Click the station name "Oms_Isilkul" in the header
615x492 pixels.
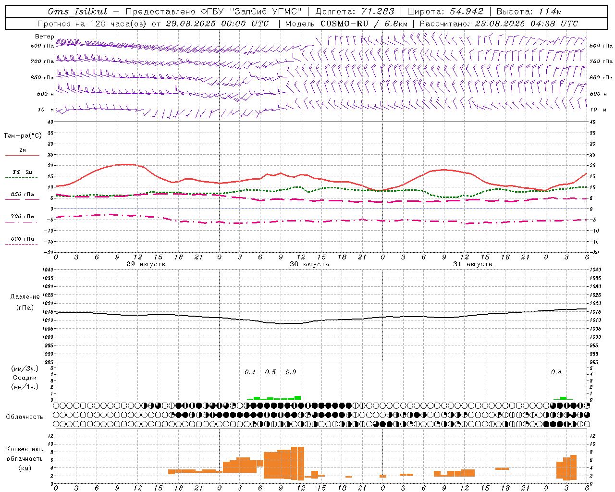point(78,12)
